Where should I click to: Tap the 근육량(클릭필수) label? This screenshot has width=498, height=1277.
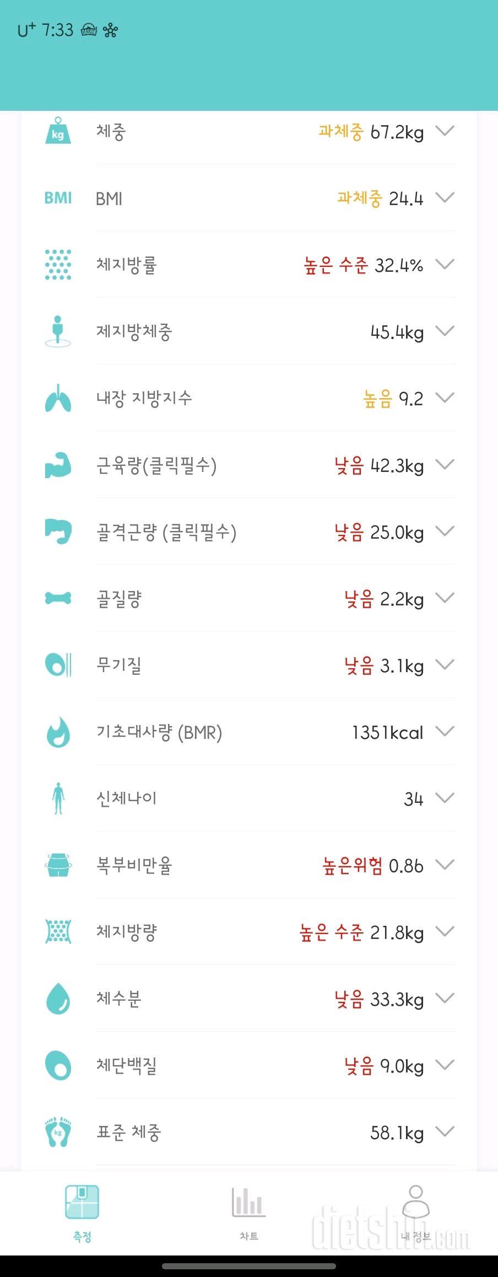pyautogui.click(x=156, y=465)
